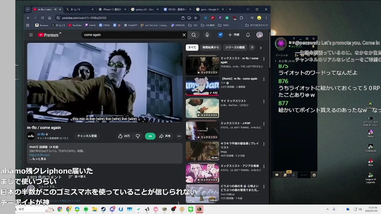Screen dimensions: 381x214
Task: Open the ChatGPT bookmark
Action: click(131, 25)
